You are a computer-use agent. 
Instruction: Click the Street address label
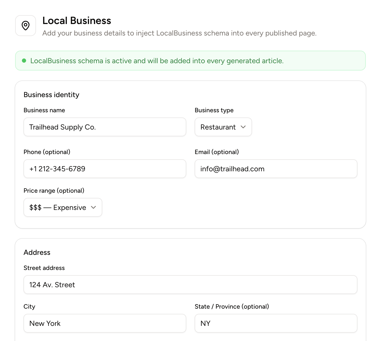[x=44, y=268]
